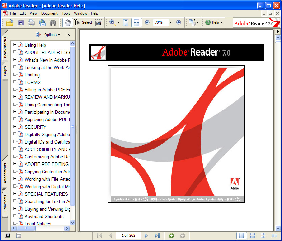
Task: Open a file with the folder icon
Action: (x=10, y=23)
